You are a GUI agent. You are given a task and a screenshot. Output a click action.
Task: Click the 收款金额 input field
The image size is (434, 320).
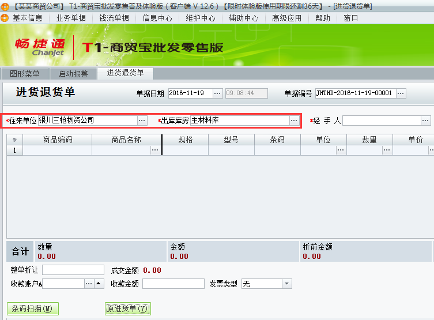(x=173, y=284)
